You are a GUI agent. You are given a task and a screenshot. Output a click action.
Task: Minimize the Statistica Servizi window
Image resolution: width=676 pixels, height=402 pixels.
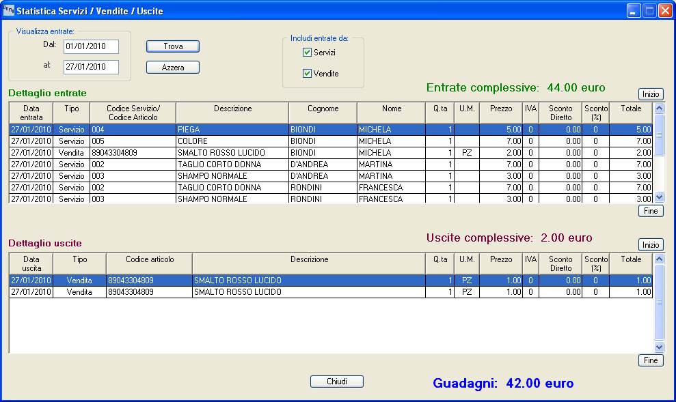click(x=634, y=10)
